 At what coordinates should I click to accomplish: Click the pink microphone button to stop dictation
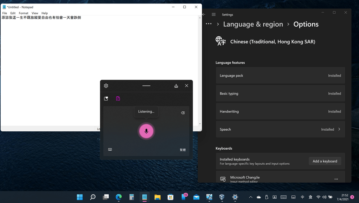pyautogui.click(x=146, y=131)
